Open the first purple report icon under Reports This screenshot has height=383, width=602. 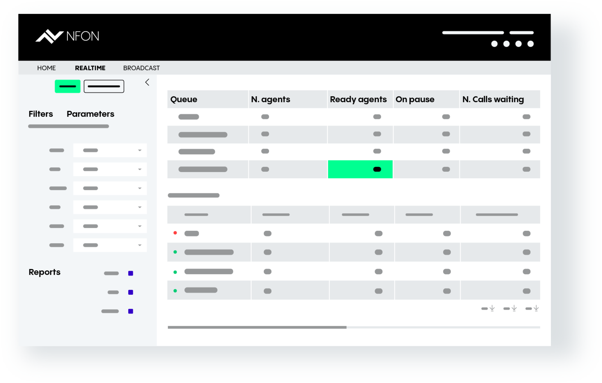point(131,273)
